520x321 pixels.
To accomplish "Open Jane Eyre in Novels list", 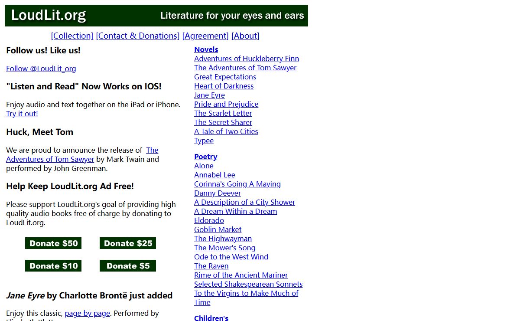I will pyautogui.click(x=210, y=95).
